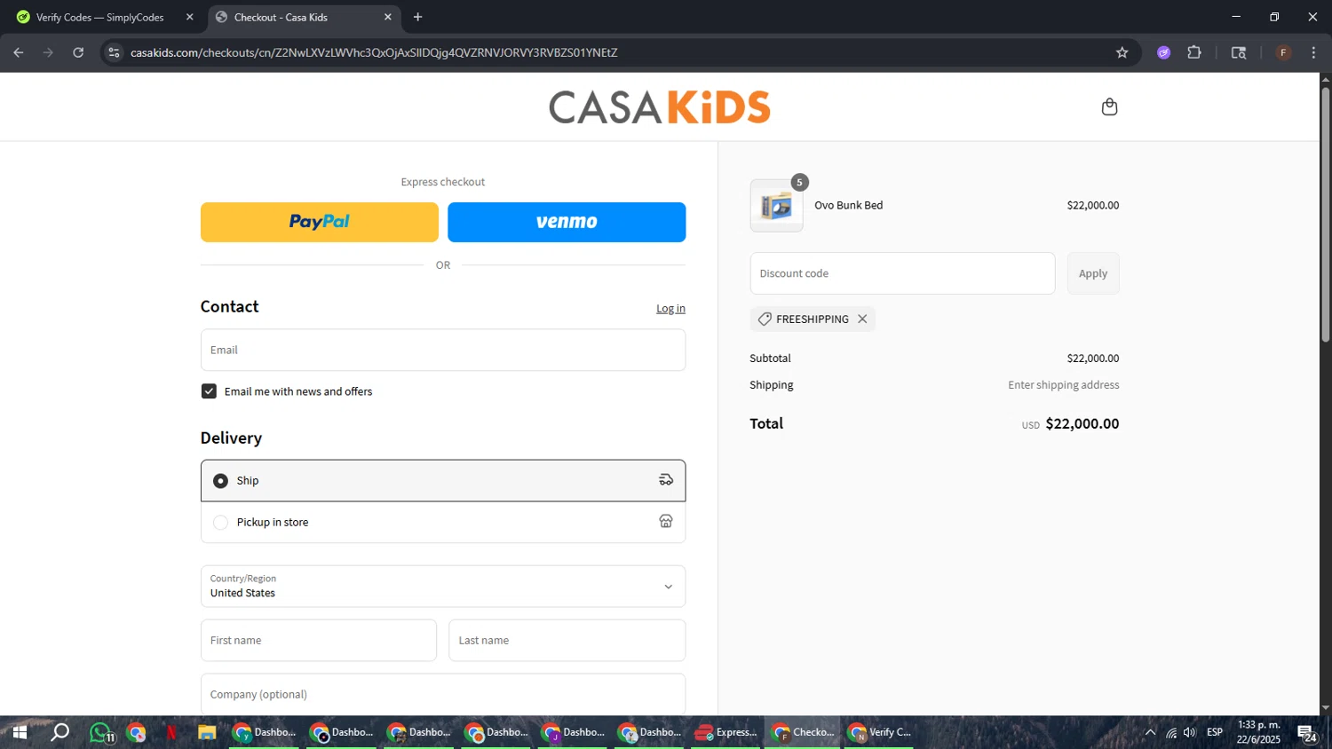The width and height of the screenshot is (1332, 749).
Task: Bookmark this page with the star icon
Action: point(1122,52)
